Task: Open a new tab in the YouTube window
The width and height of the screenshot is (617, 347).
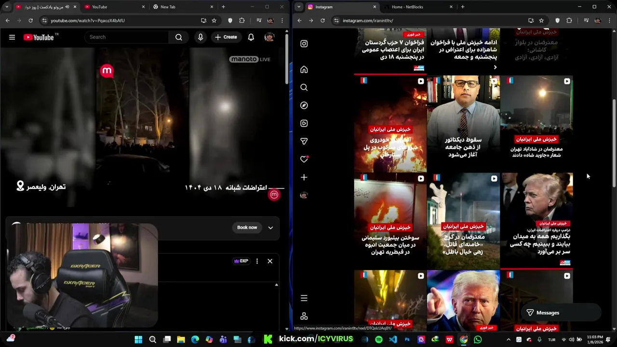Action: coord(223,7)
